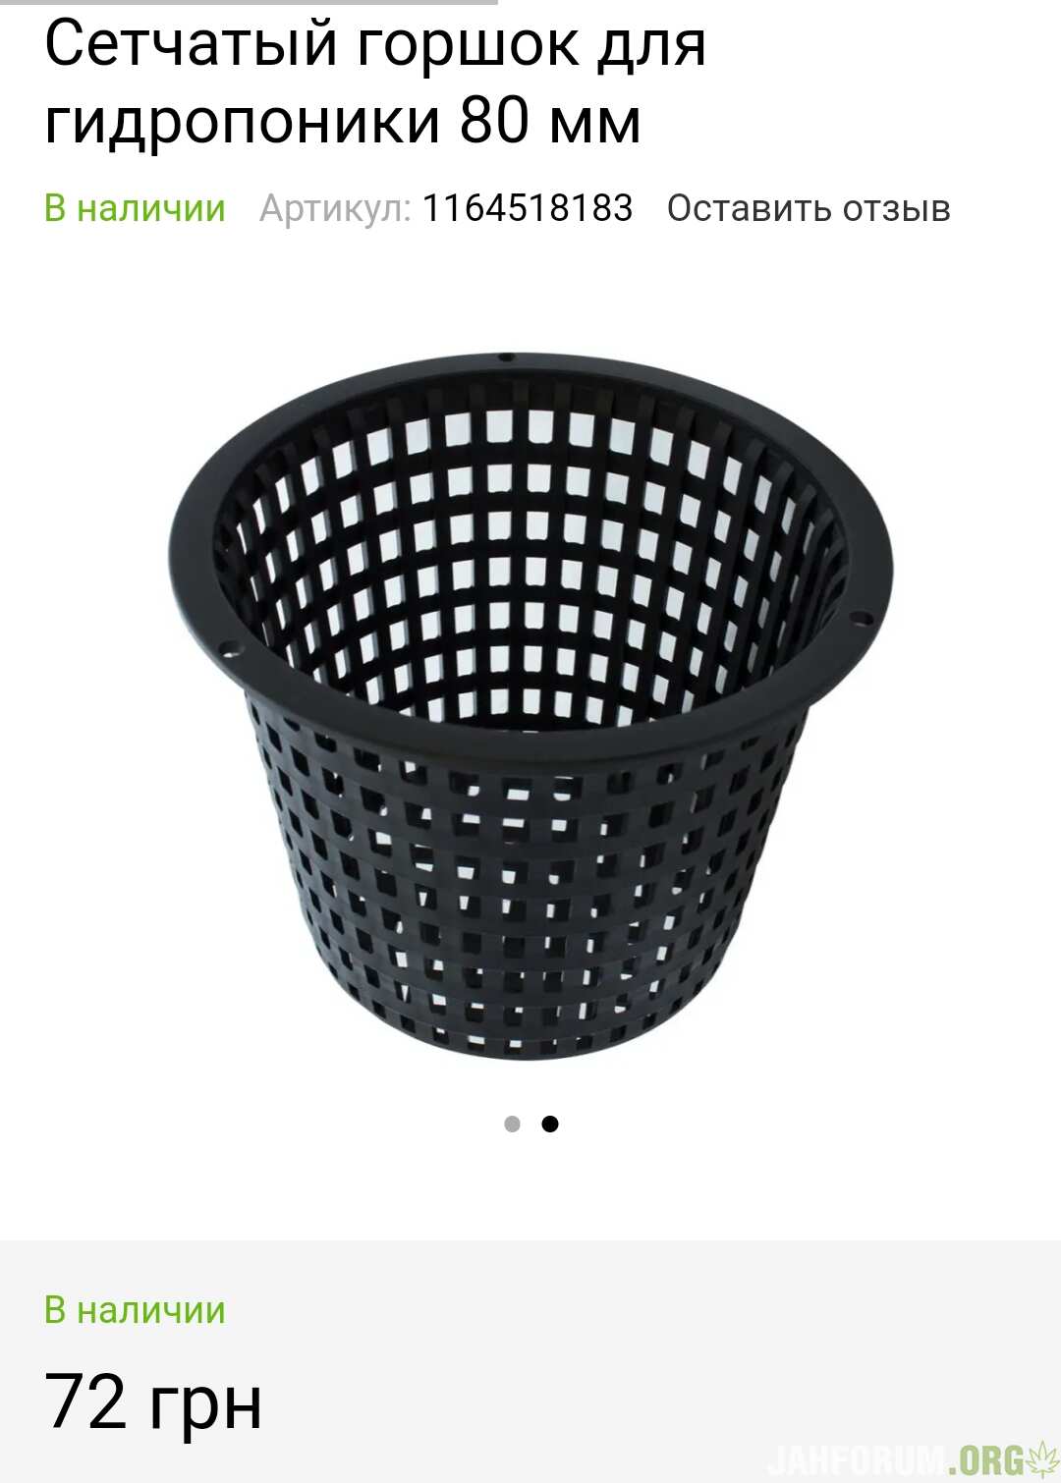Open the "Оставить отзыв" review link
Viewport: 1061px width, 1483px height.
click(x=809, y=208)
